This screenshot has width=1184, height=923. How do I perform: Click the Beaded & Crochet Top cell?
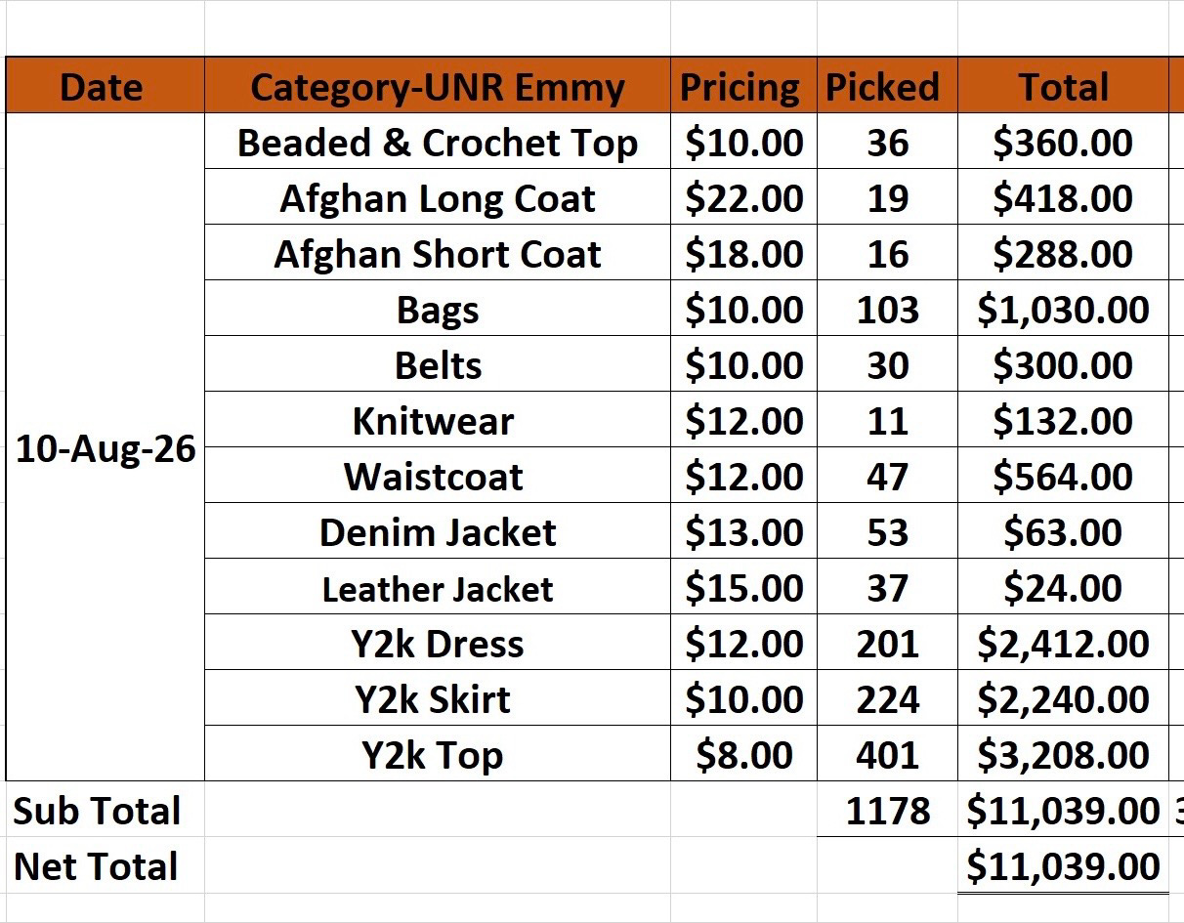438,142
